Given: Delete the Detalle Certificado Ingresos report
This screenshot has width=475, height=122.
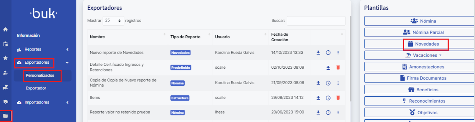Looking at the screenshot, I should point(338,67).
